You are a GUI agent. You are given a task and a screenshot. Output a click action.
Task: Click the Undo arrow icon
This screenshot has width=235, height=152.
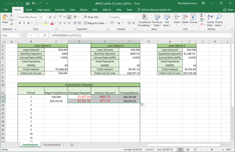[34, 3]
